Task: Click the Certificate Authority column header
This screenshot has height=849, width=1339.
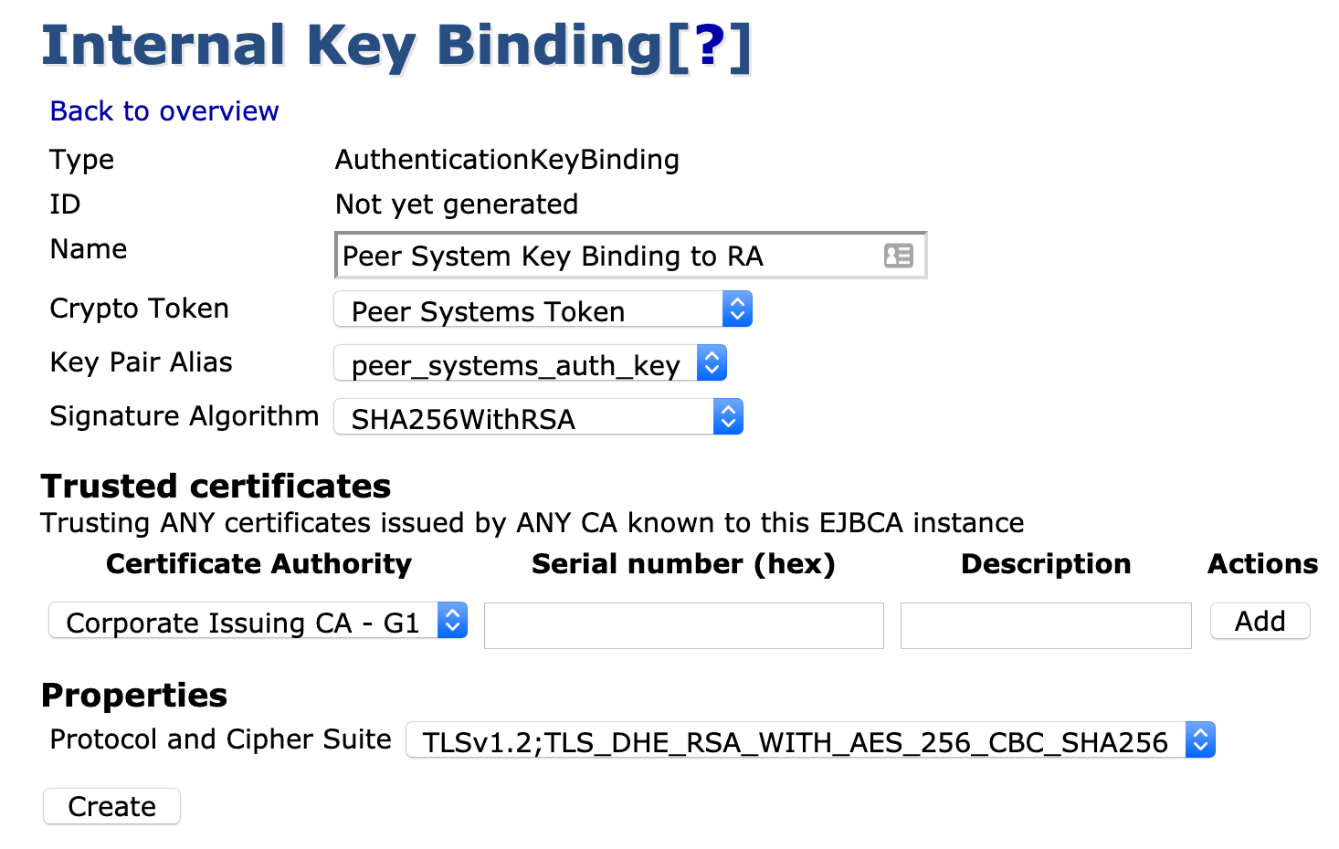Action: coord(258,564)
